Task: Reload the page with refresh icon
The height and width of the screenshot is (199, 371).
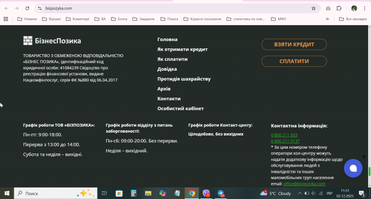Action: coord(27,8)
